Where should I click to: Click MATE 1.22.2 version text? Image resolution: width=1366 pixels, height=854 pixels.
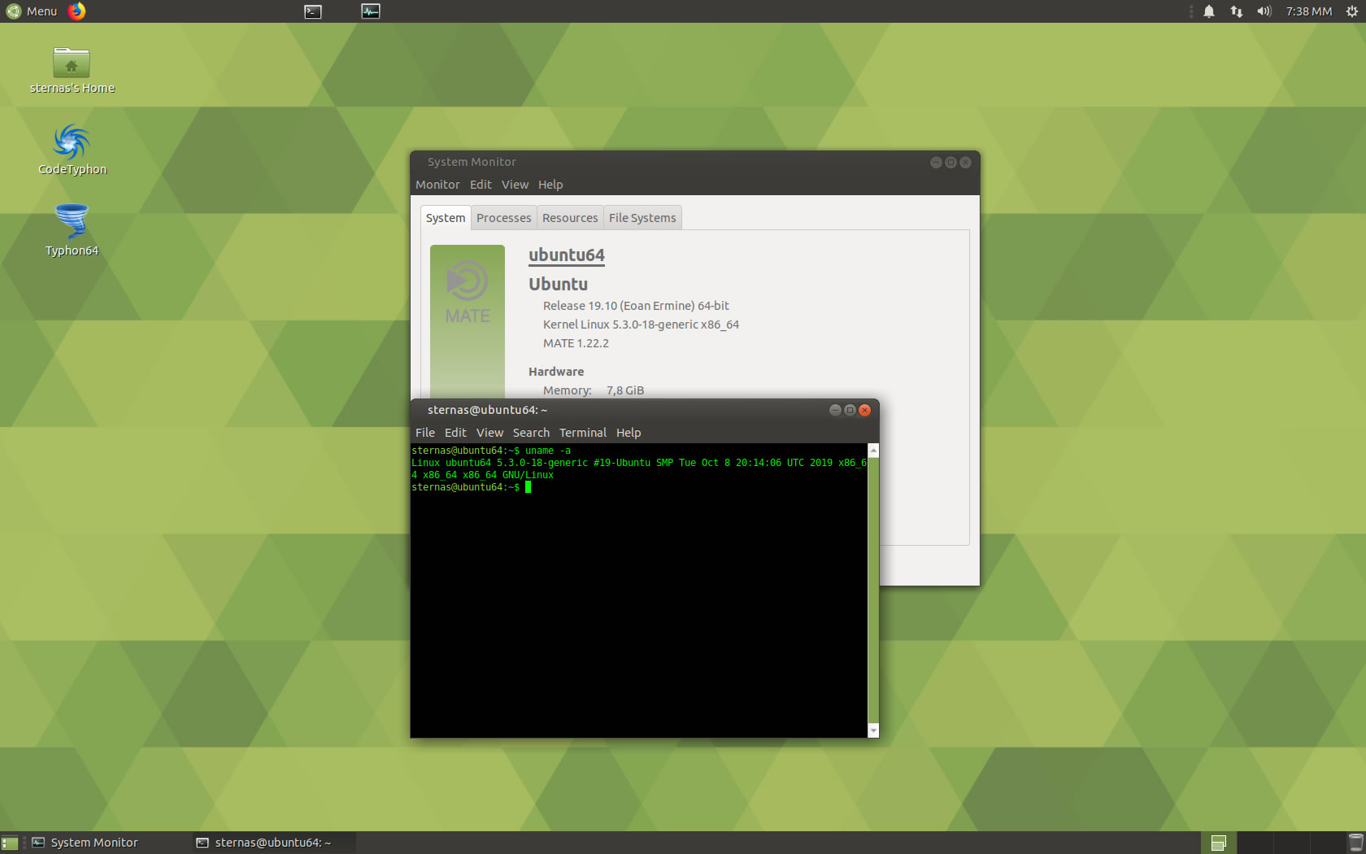(576, 343)
